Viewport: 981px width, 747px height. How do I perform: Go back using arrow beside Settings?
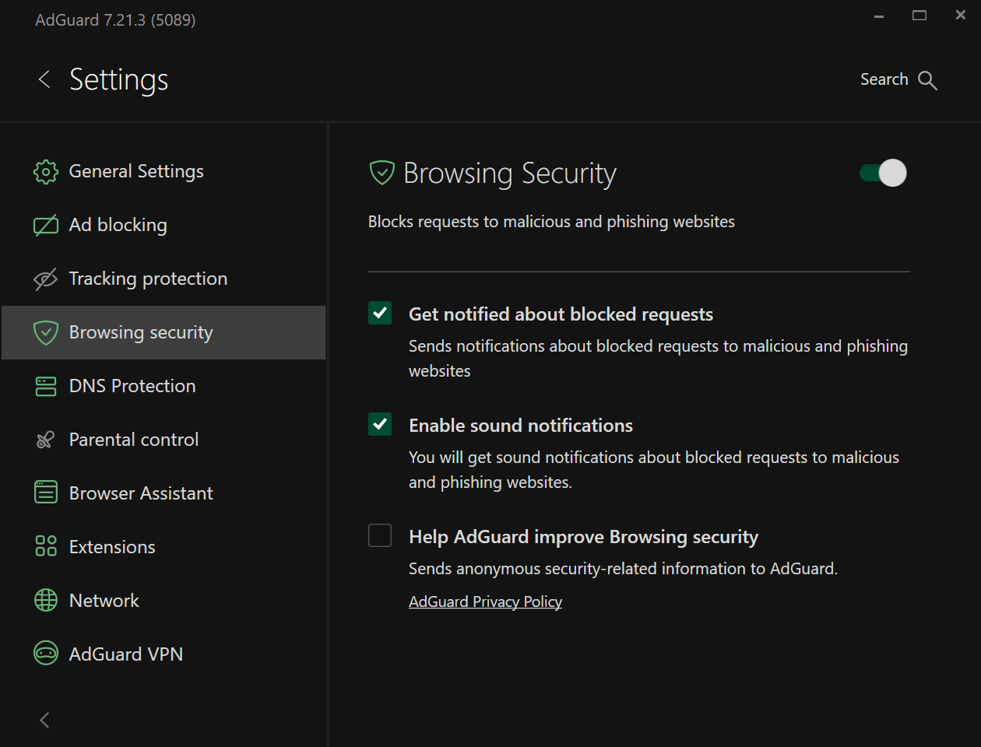[44, 79]
